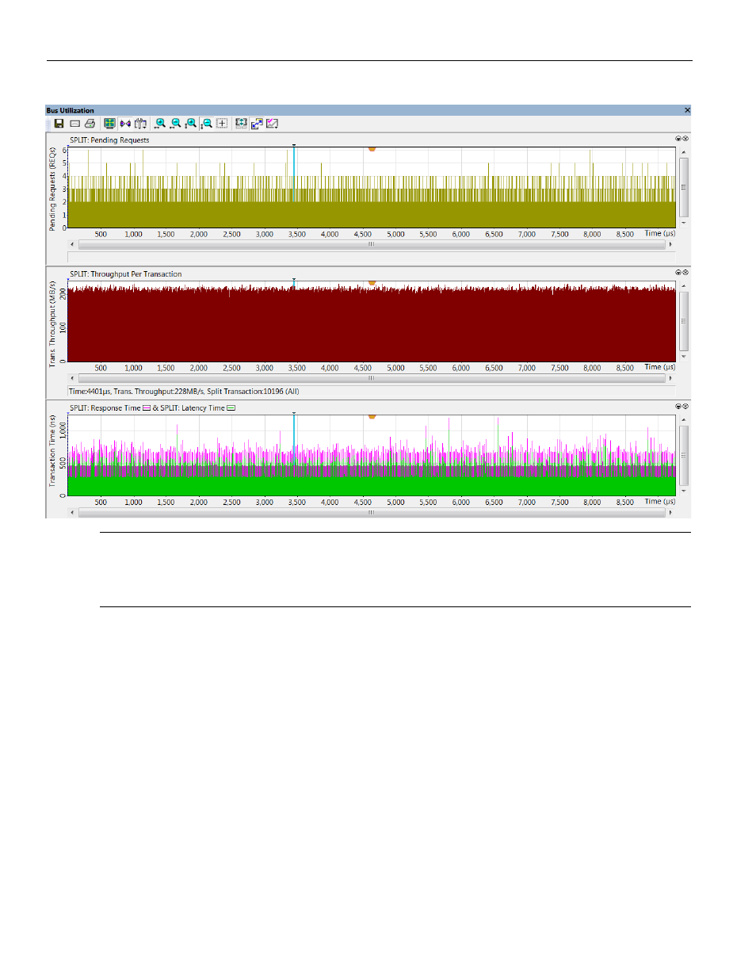Click the plus-in-box toolbar icon
Image resolution: width=756 pixels, height=979 pixels.
(222, 124)
